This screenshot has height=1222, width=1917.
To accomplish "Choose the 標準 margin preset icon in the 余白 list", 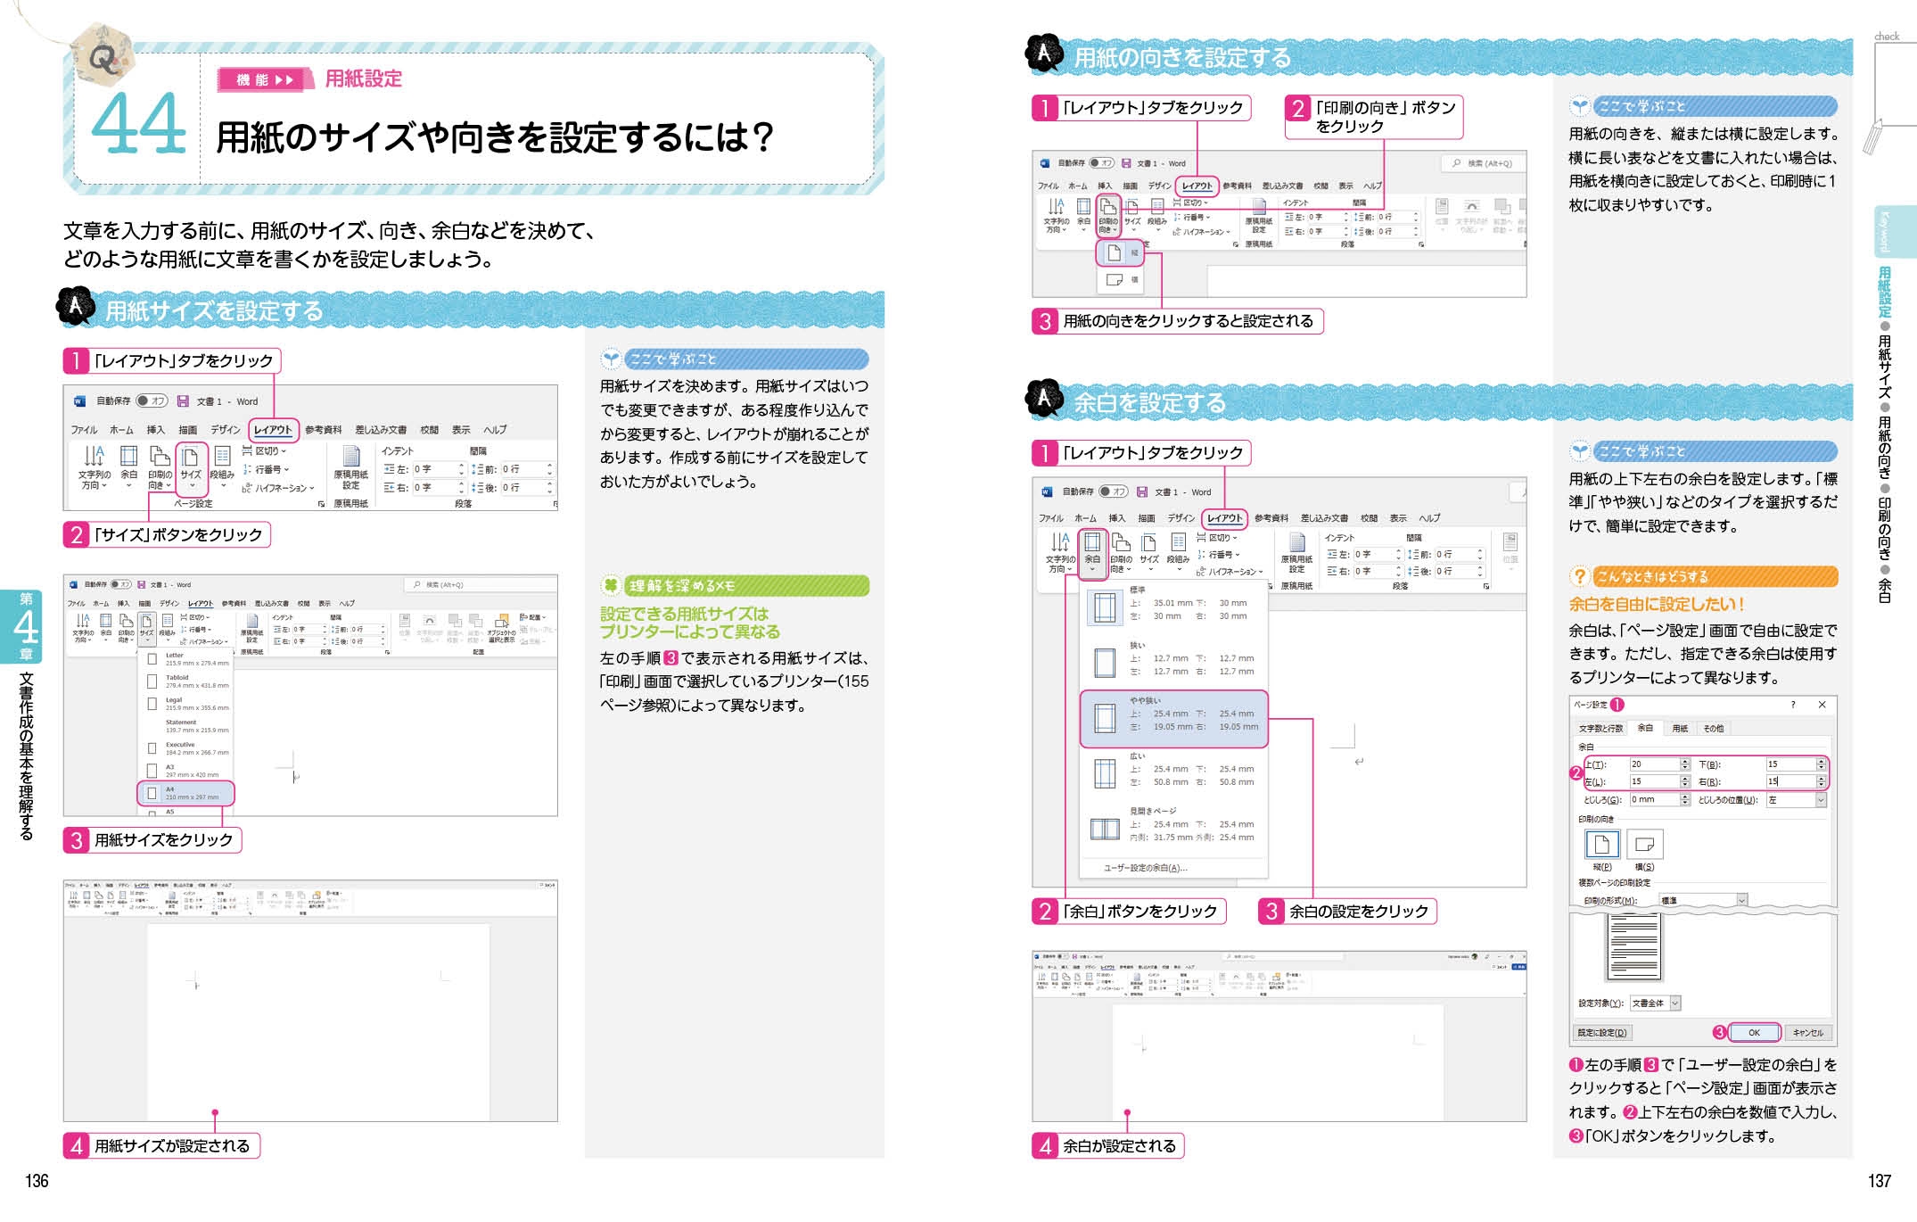I will (1104, 608).
